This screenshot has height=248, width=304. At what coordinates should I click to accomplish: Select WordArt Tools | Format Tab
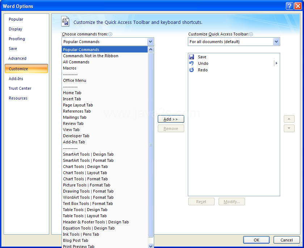tap(105, 197)
